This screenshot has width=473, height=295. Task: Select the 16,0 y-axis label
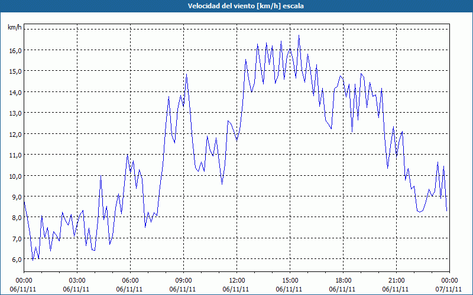point(15,51)
